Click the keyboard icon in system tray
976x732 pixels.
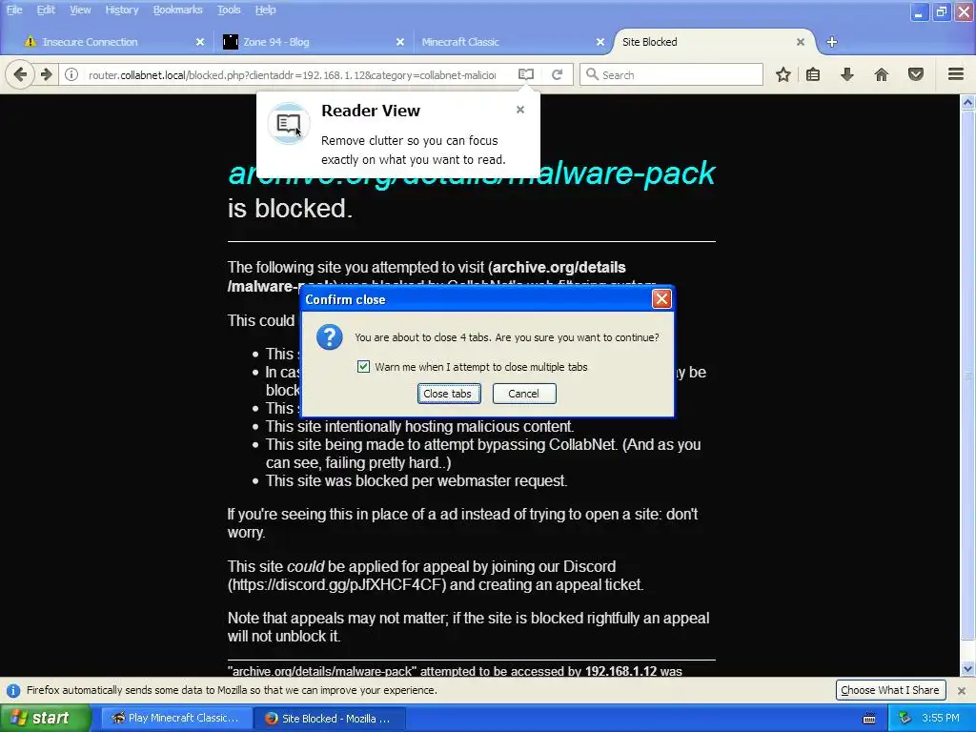[869, 719]
